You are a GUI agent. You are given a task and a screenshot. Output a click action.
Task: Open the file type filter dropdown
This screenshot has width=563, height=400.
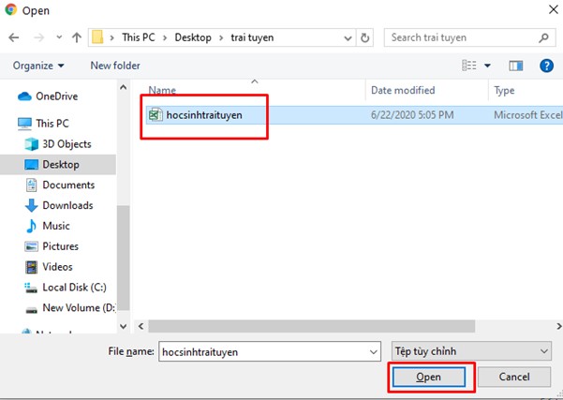468,349
